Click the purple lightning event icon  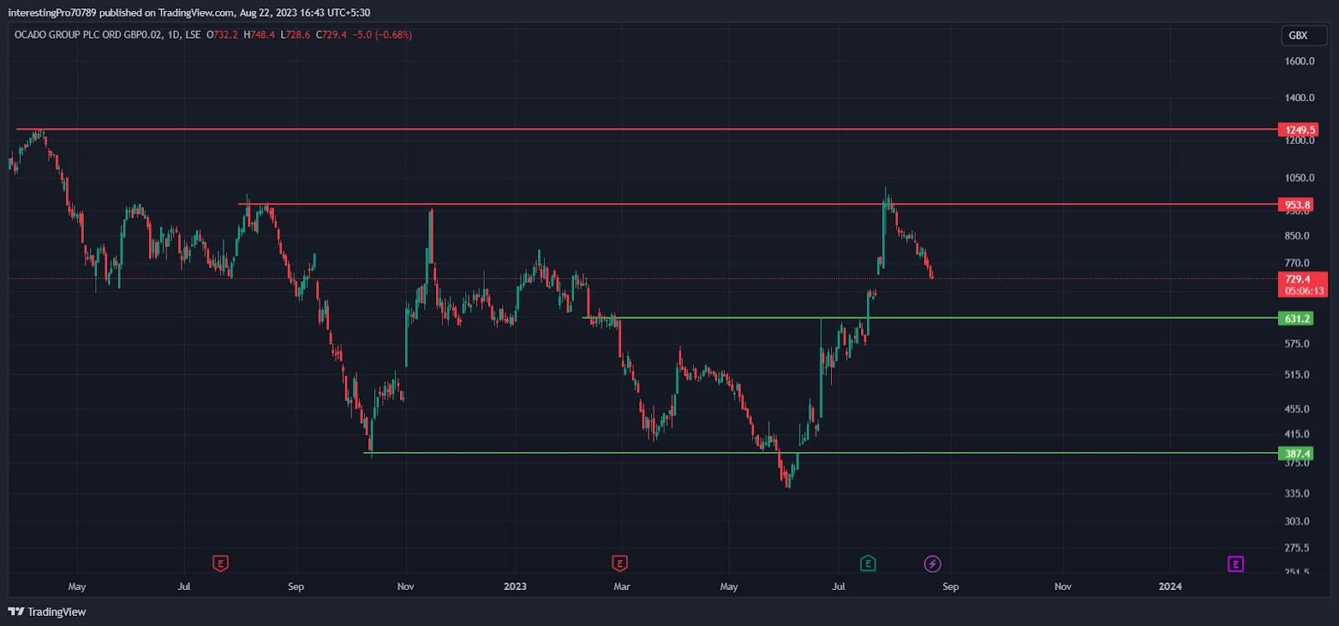click(x=932, y=564)
